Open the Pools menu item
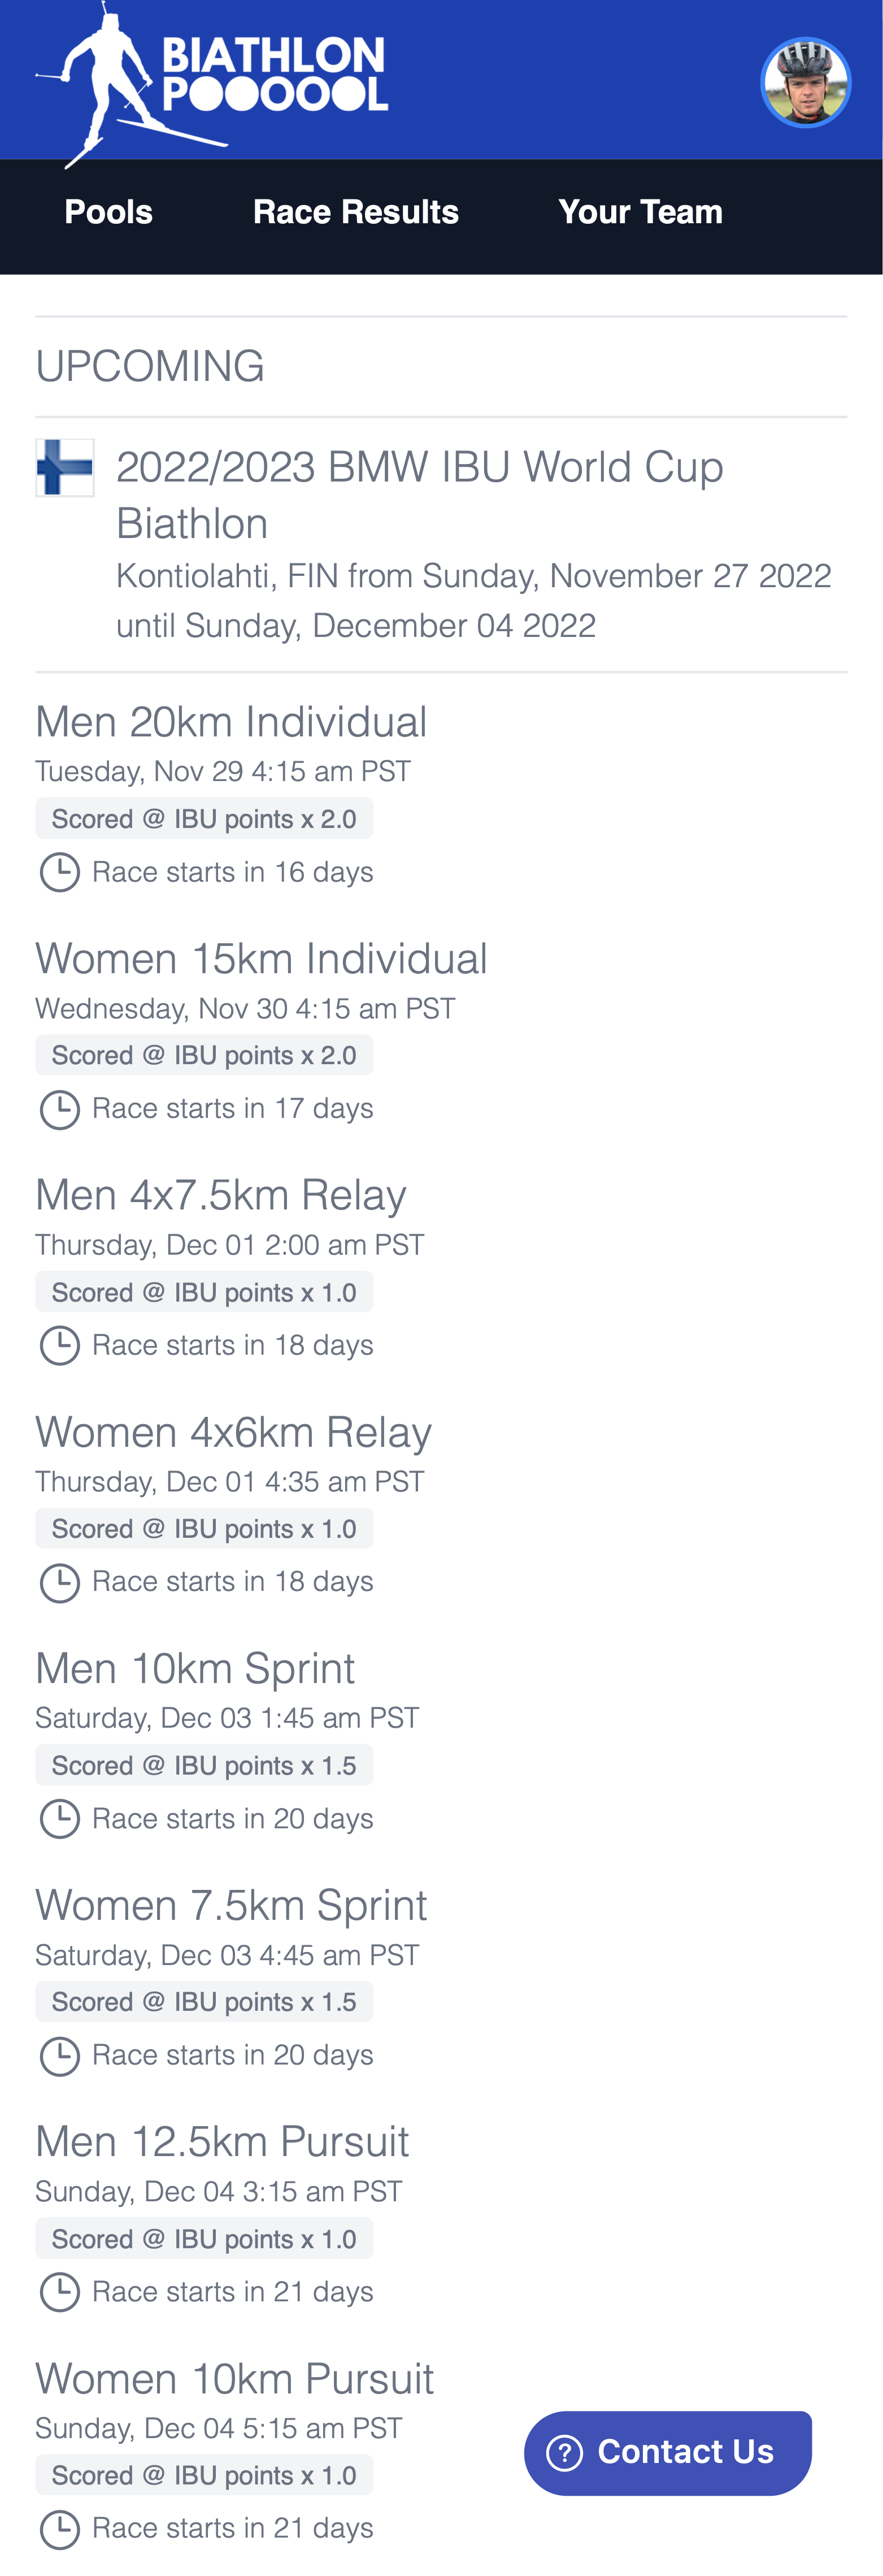Viewport: 883px width, 2576px height. (x=109, y=212)
